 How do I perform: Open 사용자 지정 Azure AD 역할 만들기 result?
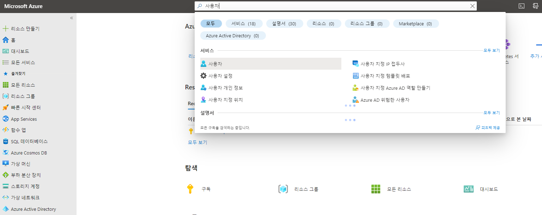pos(391,88)
